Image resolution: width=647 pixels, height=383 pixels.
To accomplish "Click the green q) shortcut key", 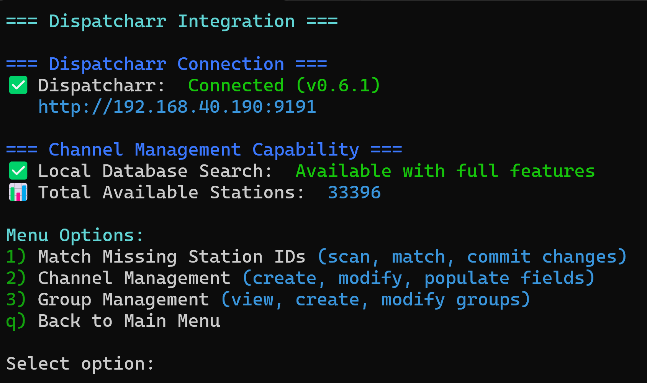I will tap(16, 321).
